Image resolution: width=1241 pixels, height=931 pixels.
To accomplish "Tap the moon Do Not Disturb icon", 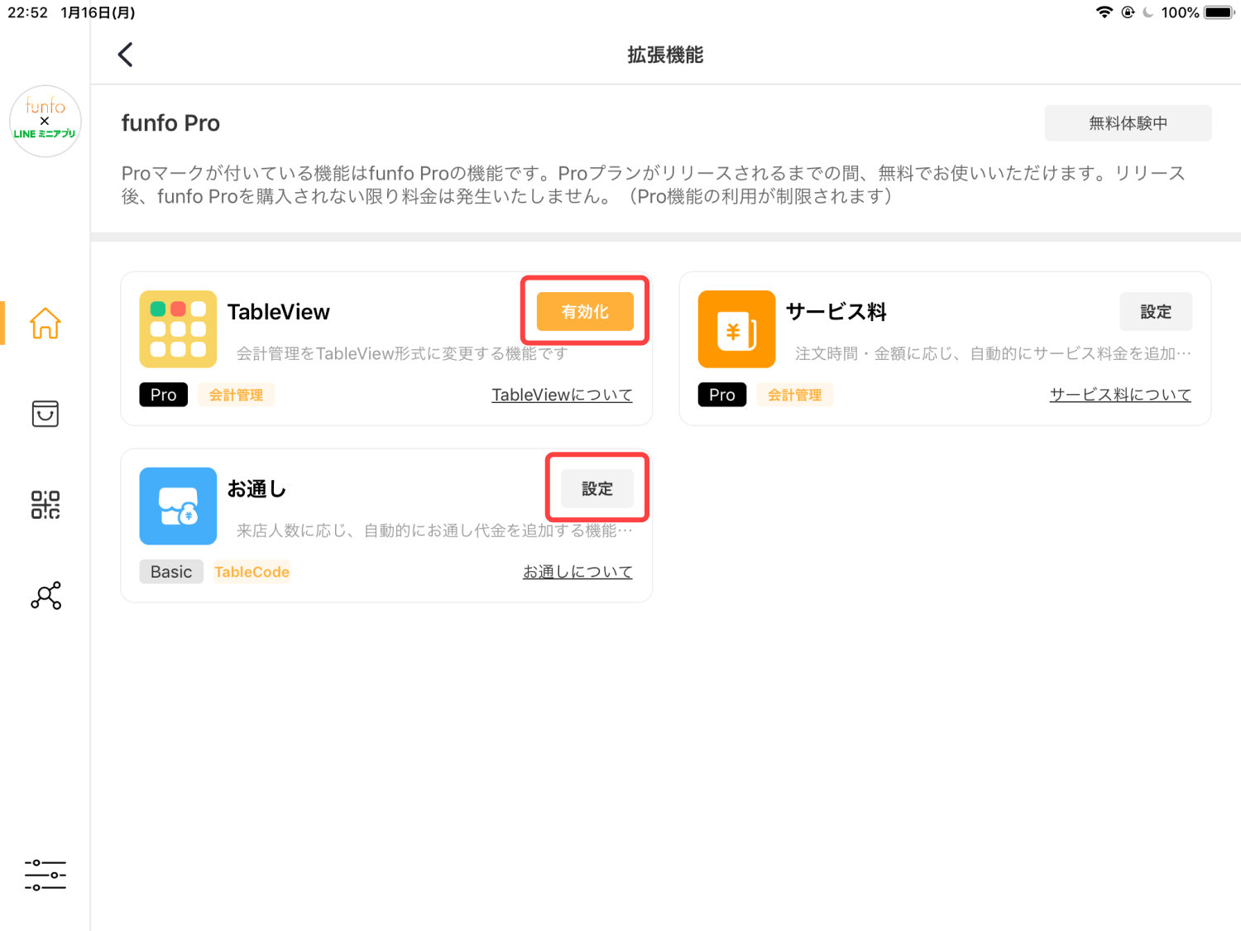I will point(1148,12).
